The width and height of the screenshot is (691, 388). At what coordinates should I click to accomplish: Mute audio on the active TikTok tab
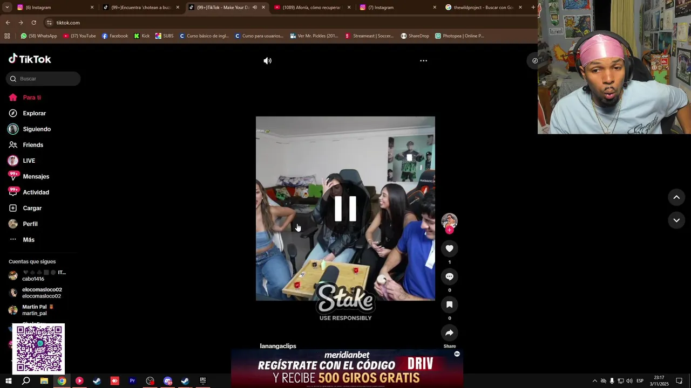pos(255,8)
